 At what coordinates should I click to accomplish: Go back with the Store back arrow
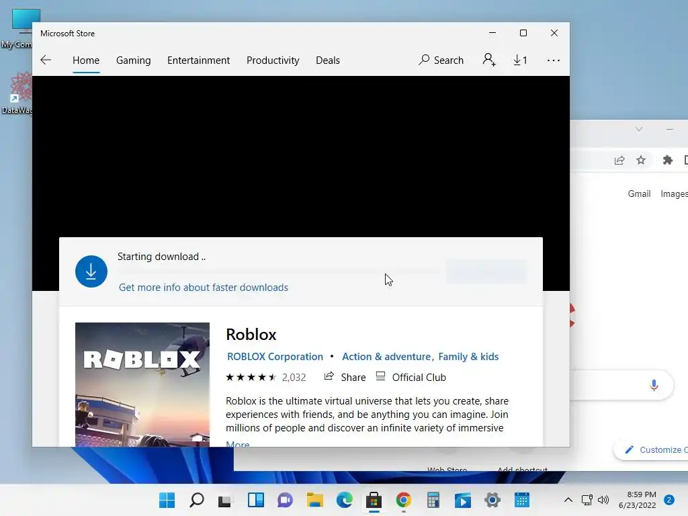coord(46,60)
